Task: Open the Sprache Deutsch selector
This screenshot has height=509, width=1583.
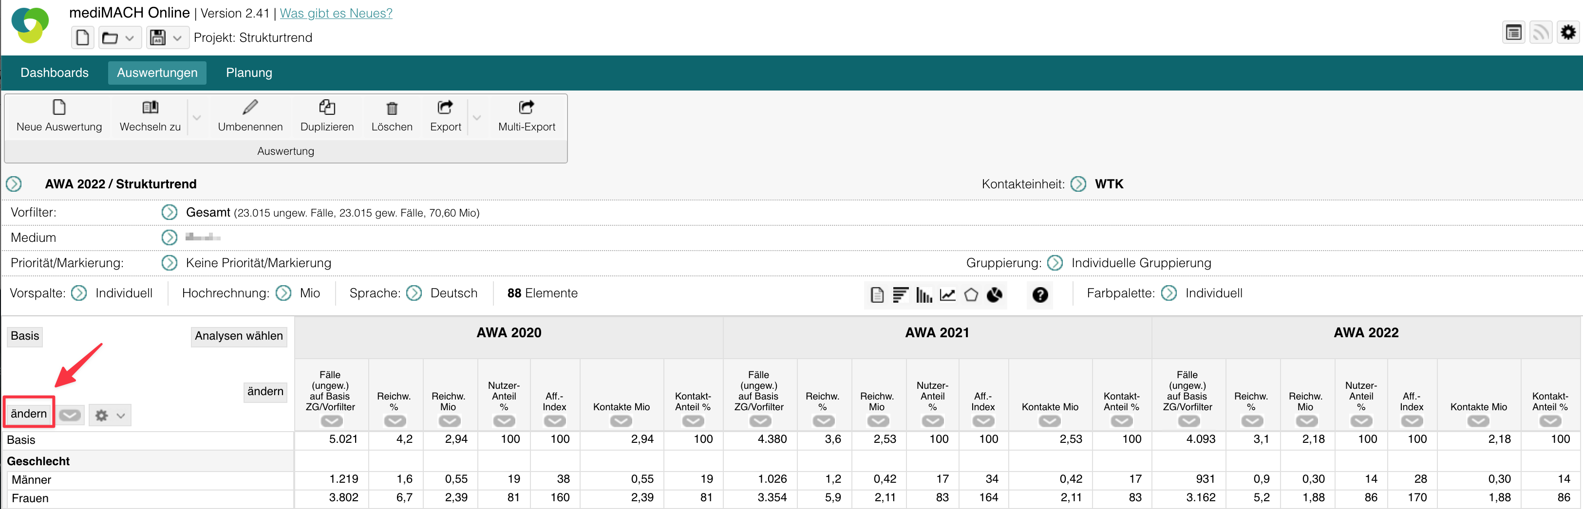Action: pyautogui.click(x=414, y=293)
